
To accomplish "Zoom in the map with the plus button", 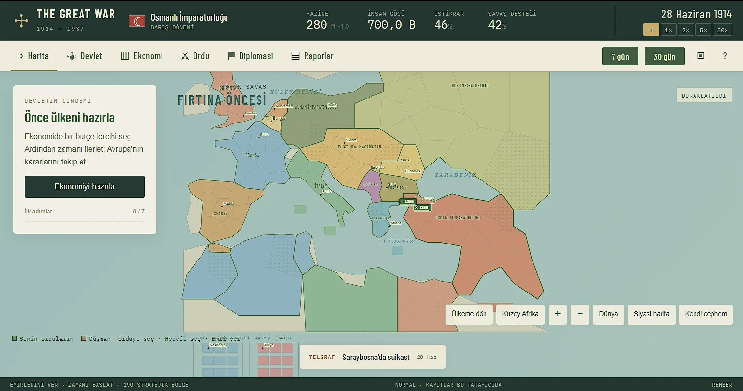I will tap(558, 314).
